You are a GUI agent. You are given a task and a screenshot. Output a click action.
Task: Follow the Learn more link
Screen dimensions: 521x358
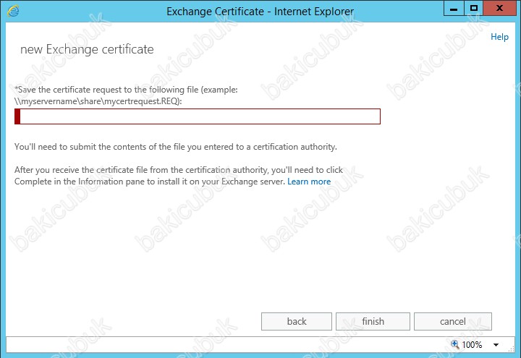(x=309, y=182)
